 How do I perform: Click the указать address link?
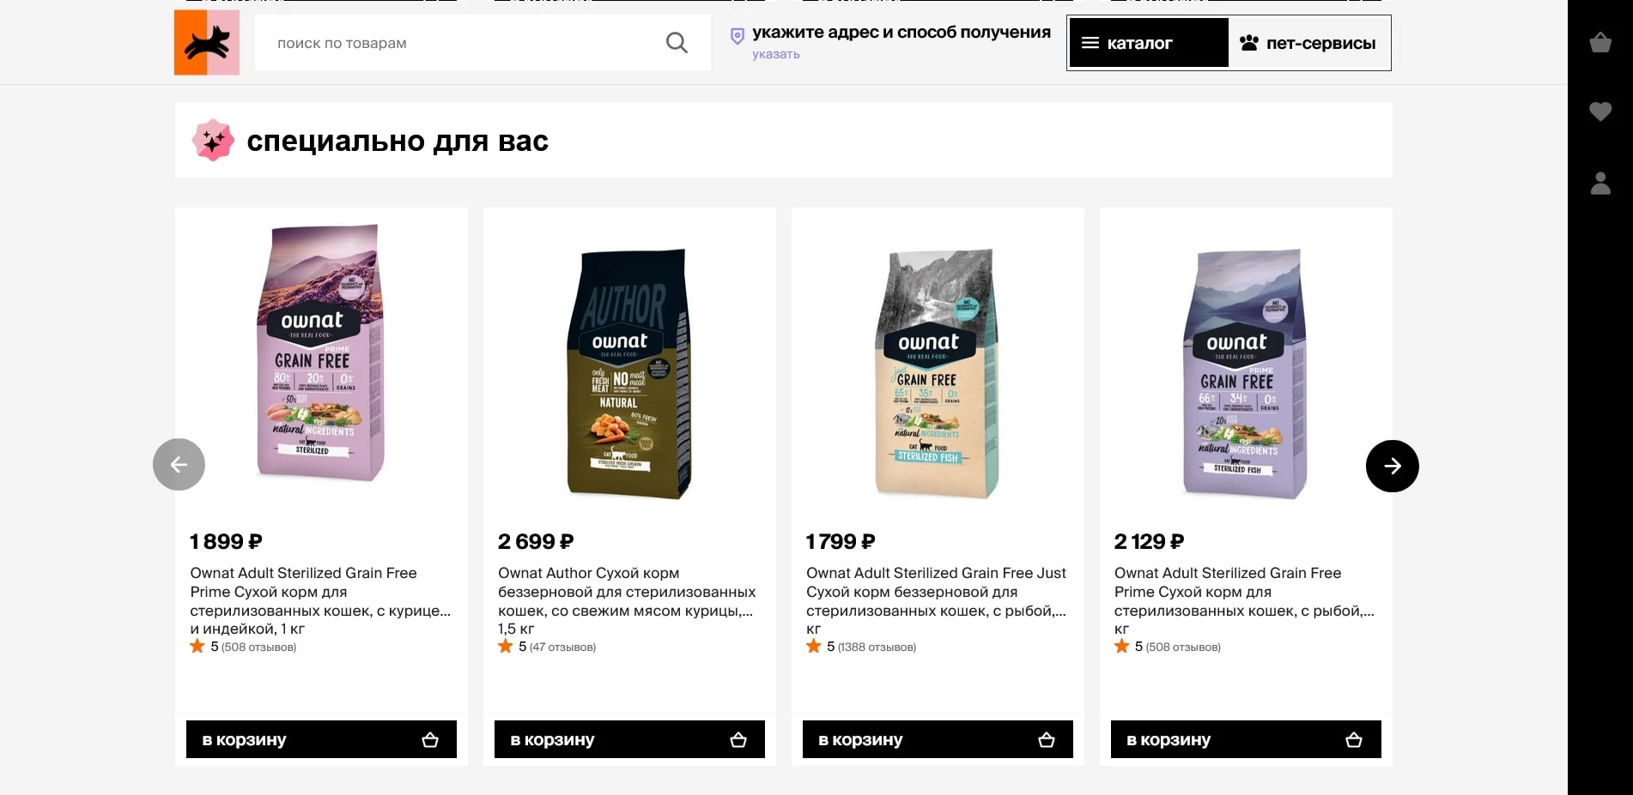(776, 54)
